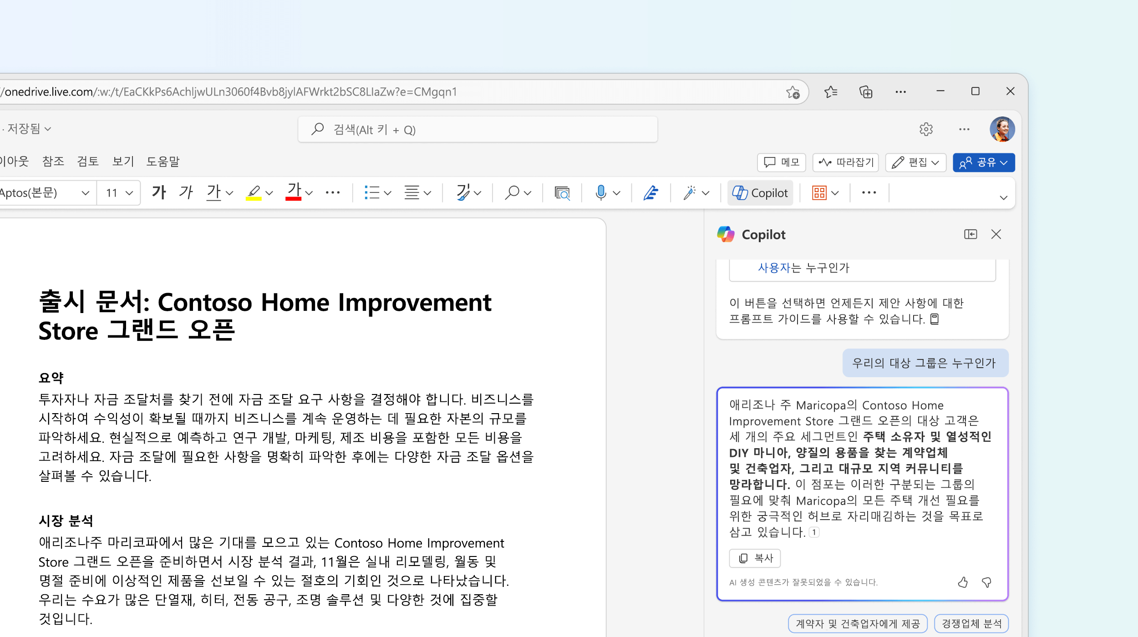
Task: Open the 검토 (Review) tab
Action: pyautogui.click(x=88, y=161)
